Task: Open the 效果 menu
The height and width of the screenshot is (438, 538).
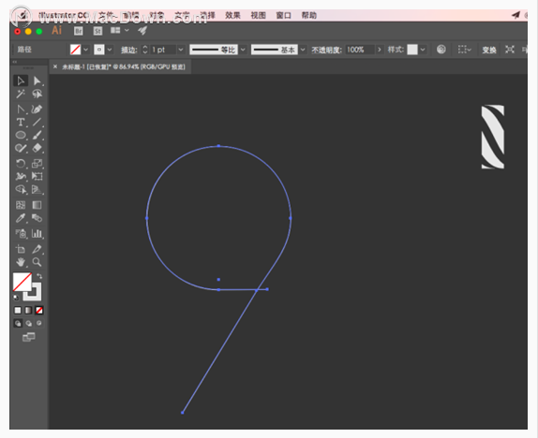Action: tap(232, 15)
